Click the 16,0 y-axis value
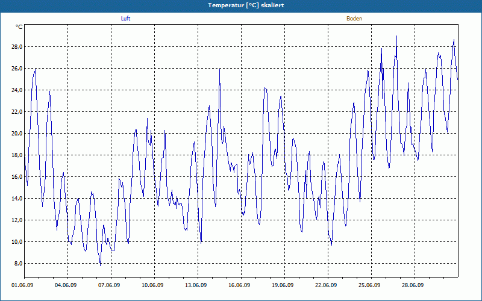482x301 pixels. 17,176
